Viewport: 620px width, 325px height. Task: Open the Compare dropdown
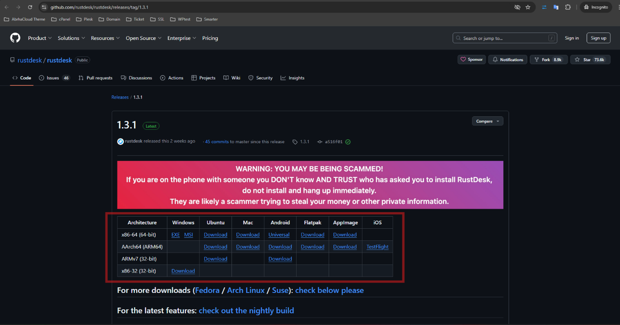(x=487, y=121)
